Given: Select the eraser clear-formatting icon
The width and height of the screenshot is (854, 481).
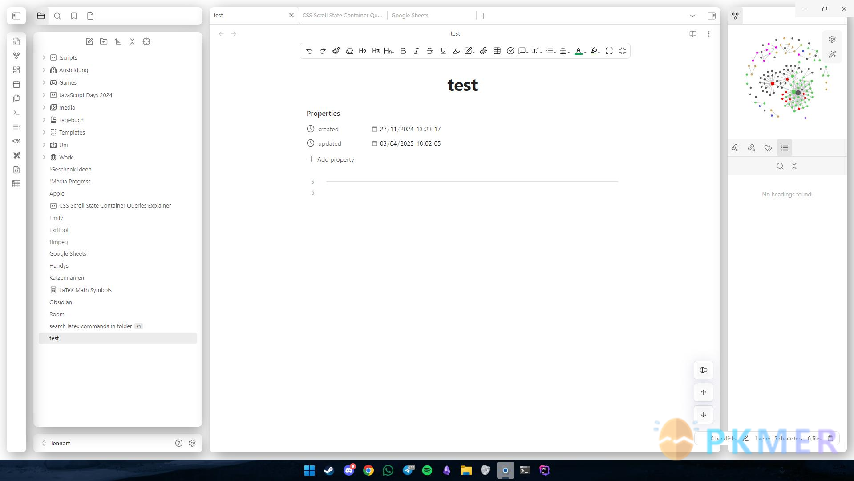Looking at the screenshot, I should [349, 51].
